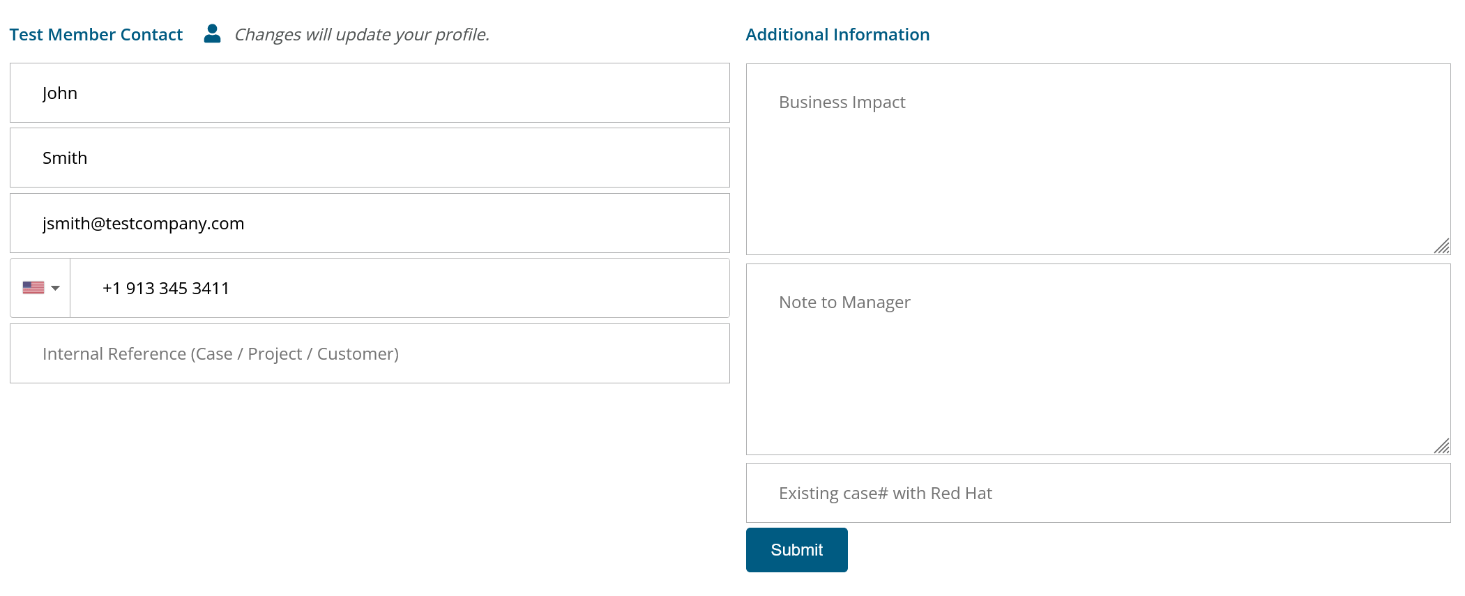The width and height of the screenshot is (1465, 596).
Task: Click the Test Member Contact heading
Action: click(96, 35)
